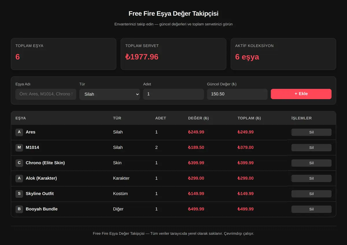This screenshot has width=347, height=245.
Task: Click M1014's quantity value 2
Action: pos(156,147)
